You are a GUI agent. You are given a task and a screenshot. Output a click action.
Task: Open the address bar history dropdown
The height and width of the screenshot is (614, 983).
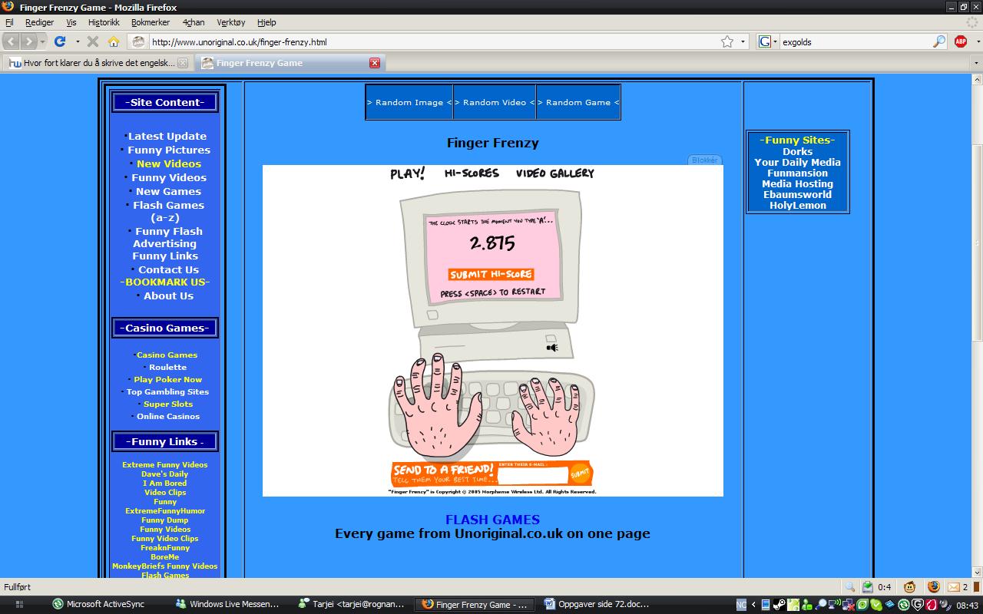(743, 41)
